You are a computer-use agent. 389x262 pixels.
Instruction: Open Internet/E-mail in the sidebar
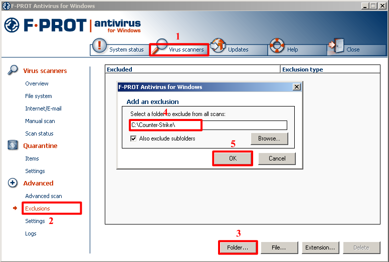coord(43,108)
